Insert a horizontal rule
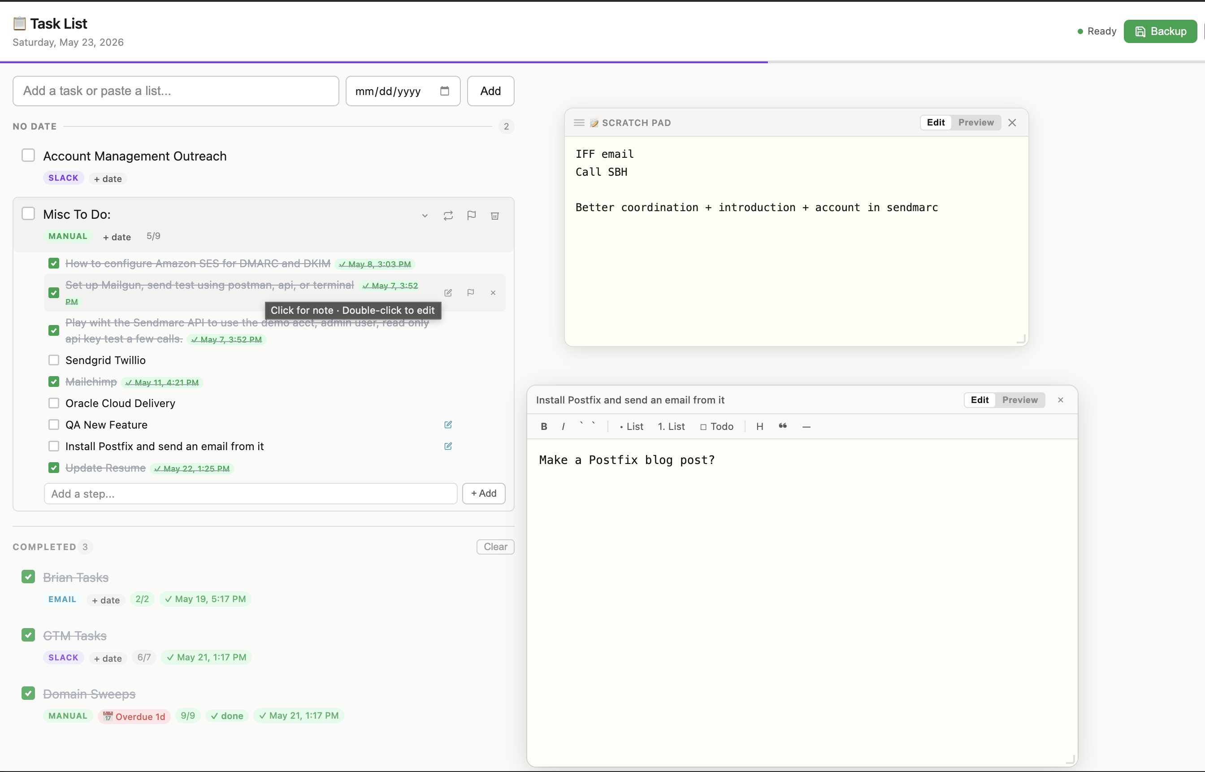Image resolution: width=1205 pixels, height=772 pixels. (x=806, y=427)
